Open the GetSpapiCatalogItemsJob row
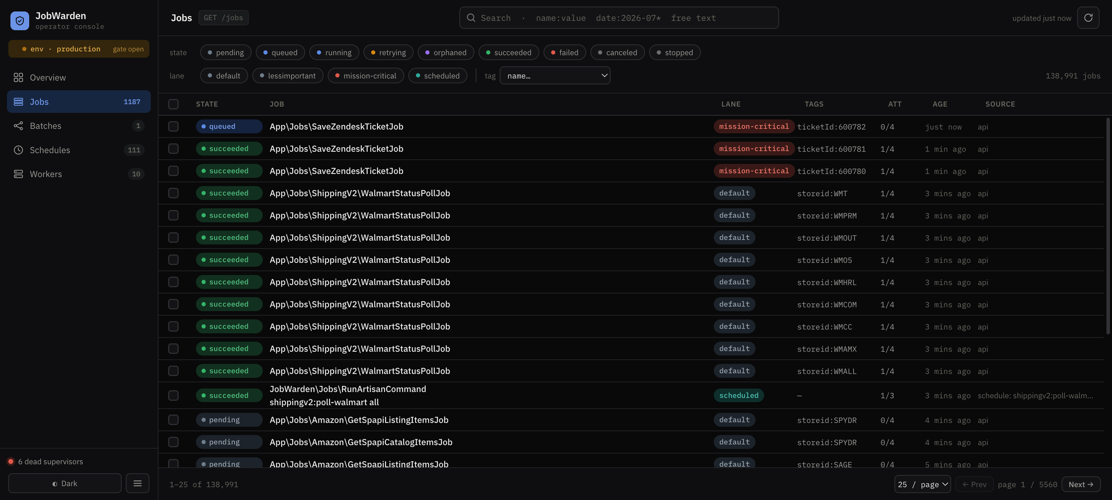This screenshot has height=500, width=1112. click(631, 442)
